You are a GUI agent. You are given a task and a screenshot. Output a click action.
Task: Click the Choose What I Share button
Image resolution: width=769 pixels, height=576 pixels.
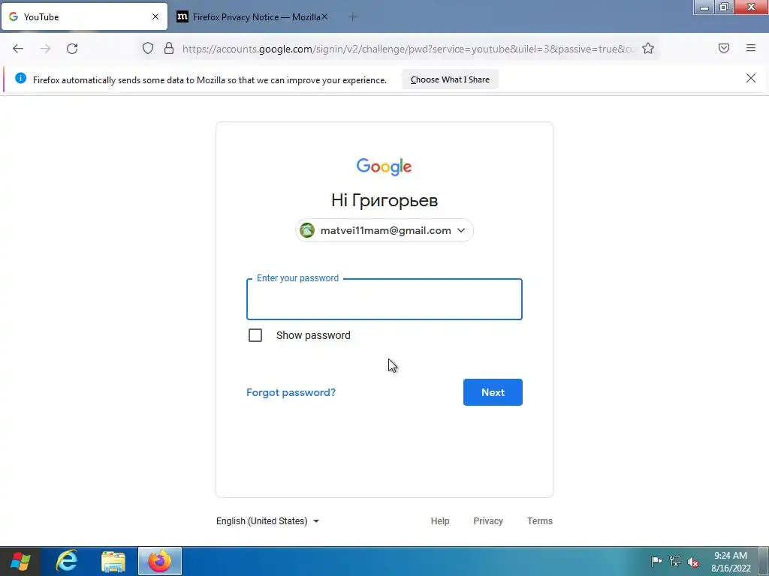[x=450, y=79]
